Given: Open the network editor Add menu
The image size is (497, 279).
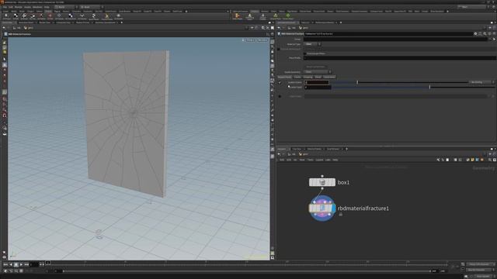Looking at the screenshot, I should click(x=281, y=160).
